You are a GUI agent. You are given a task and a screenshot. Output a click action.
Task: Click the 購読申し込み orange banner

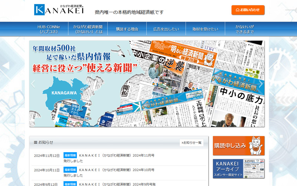point(239,145)
